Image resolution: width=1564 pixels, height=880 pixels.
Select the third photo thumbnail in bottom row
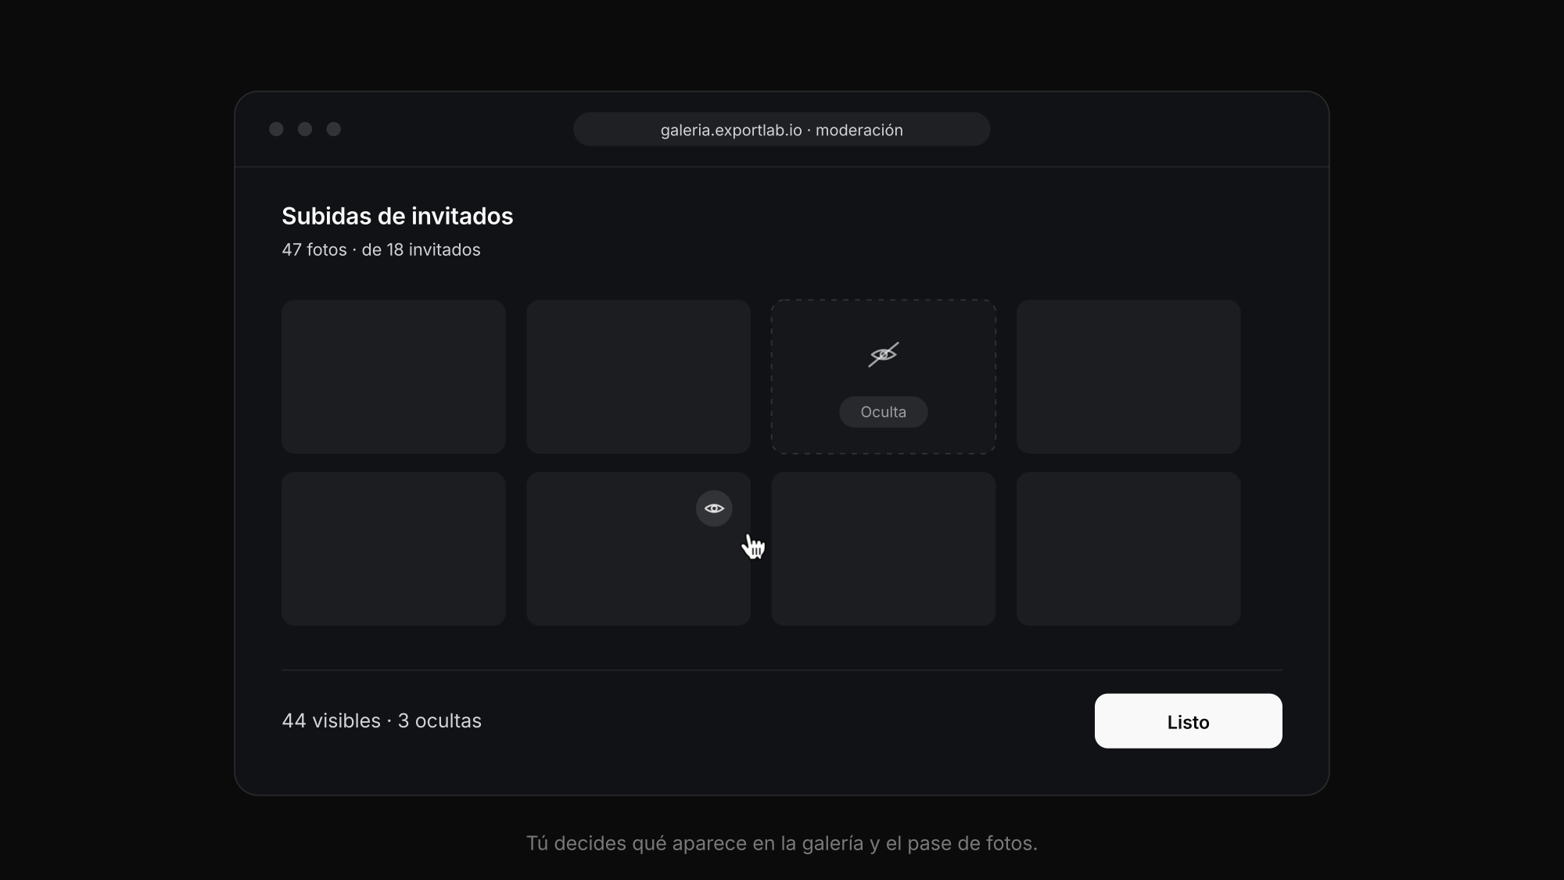point(884,548)
